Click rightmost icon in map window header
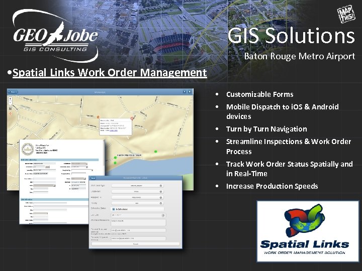The width and height of the screenshot is (362, 271). [190, 92]
